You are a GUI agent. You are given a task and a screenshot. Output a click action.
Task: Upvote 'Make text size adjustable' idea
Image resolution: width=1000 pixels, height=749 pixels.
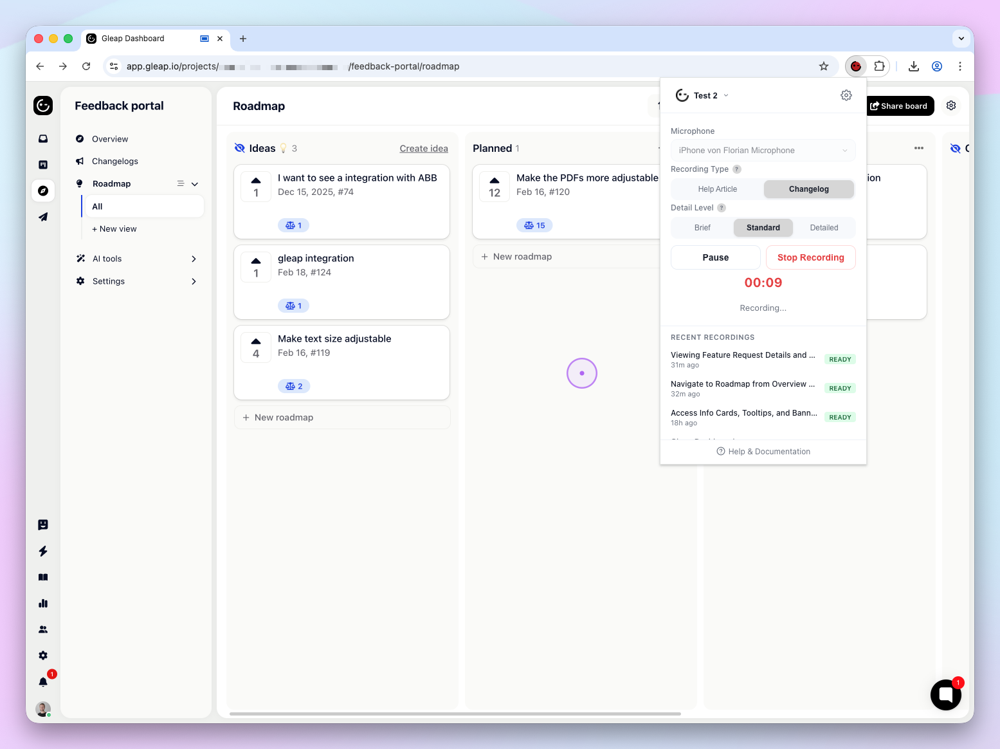coord(256,347)
